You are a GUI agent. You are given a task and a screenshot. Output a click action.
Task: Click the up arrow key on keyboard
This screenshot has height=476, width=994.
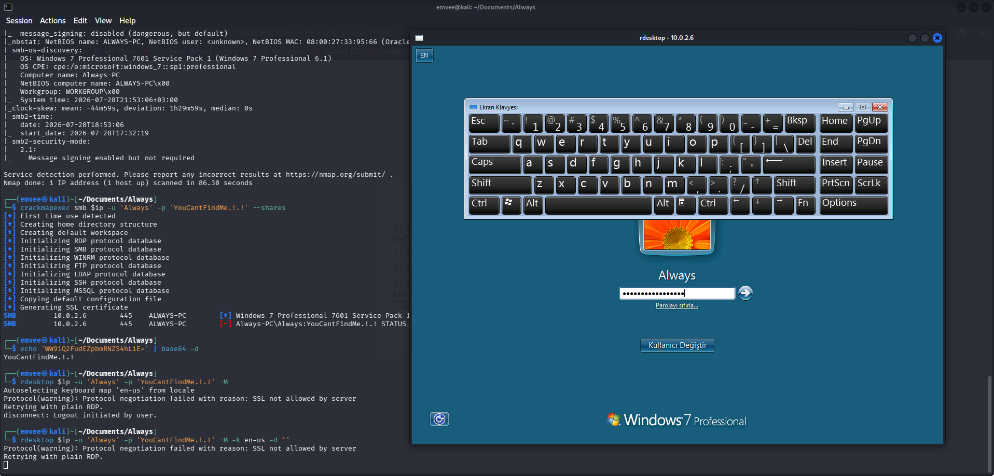[762, 185]
